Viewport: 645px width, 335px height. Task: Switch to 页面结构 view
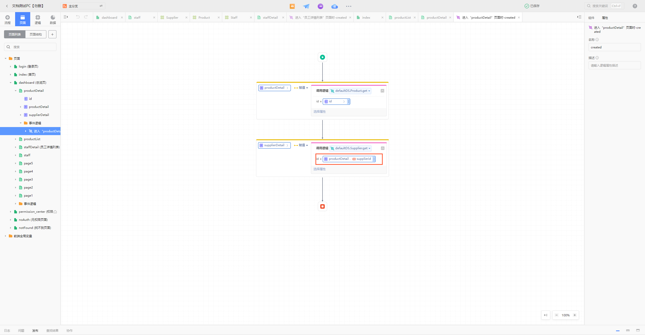[36, 34]
